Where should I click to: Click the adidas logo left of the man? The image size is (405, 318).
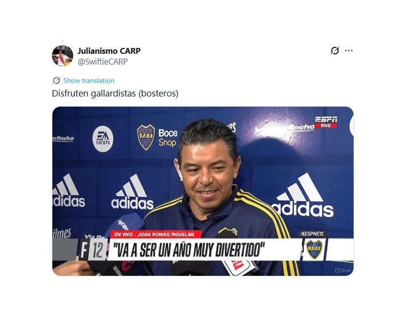pos(132,192)
